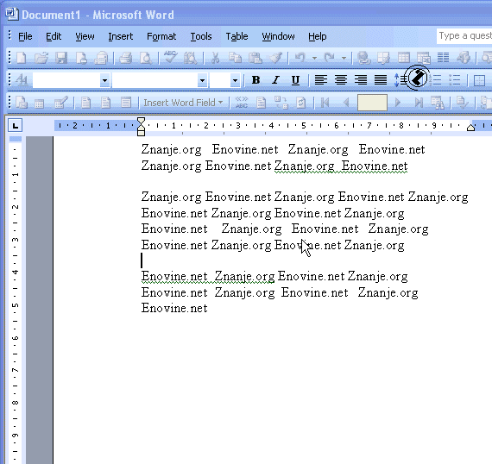The image size is (492, 464).
Task: Click Insert Greeting Line icon
Action: click(x=106, y=103)
